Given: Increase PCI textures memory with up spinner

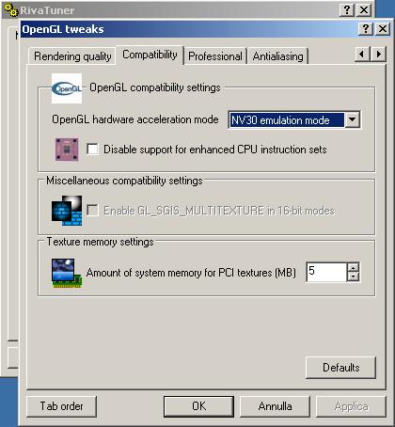Looking at the screenshot, I should pyautogui.click(x=354, y=267).
